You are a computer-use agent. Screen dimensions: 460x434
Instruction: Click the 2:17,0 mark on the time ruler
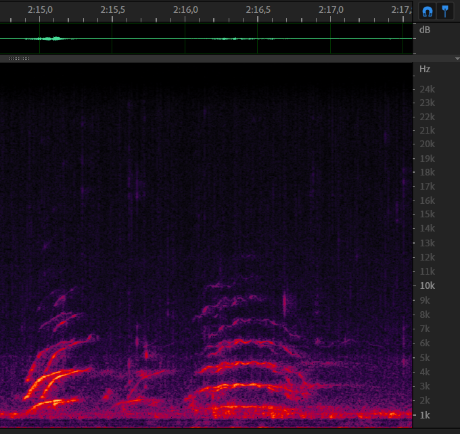pos(331,10)
